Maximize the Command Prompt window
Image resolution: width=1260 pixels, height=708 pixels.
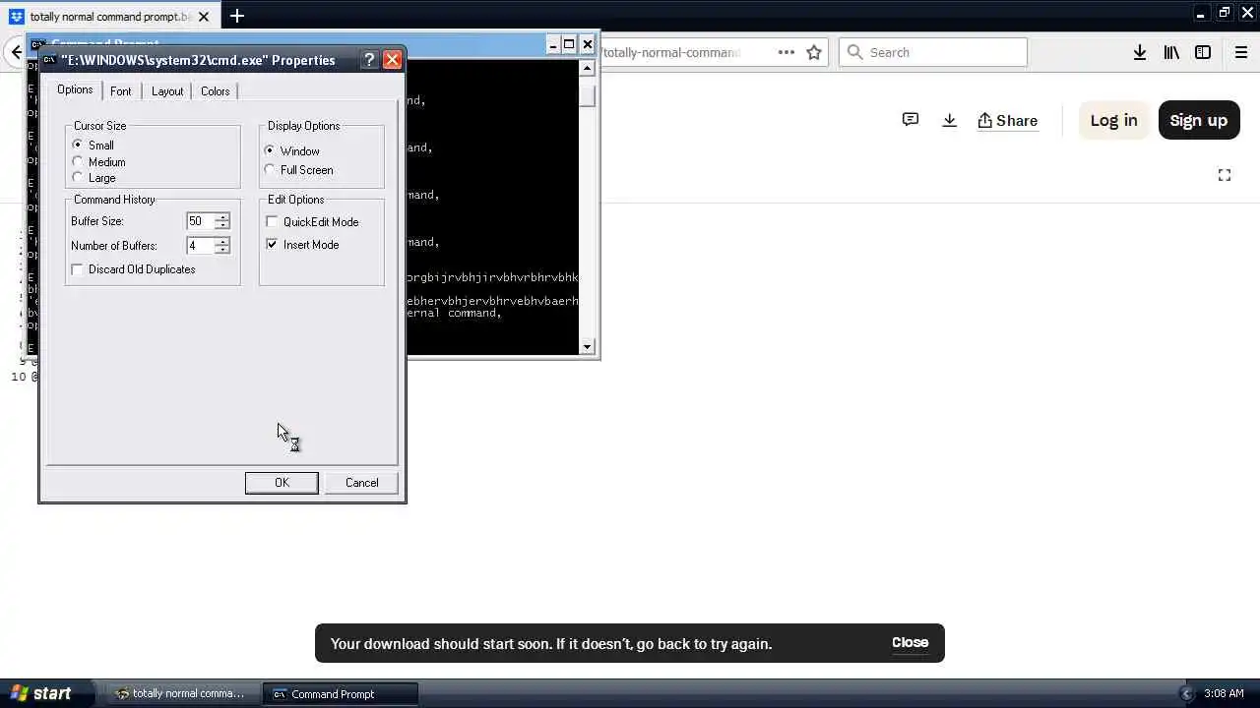tap(569, 44)
